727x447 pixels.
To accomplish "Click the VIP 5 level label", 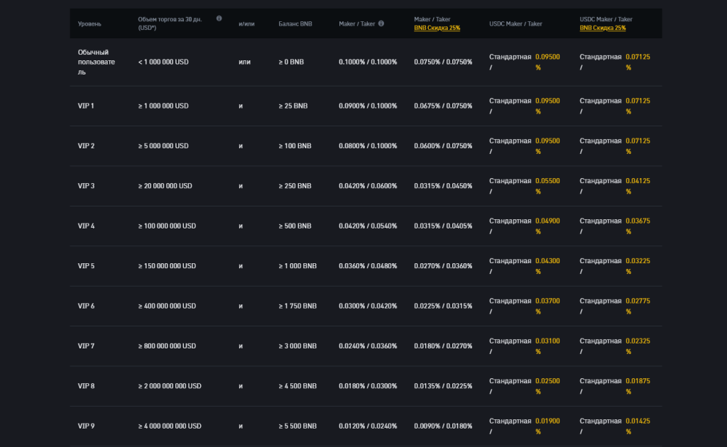I will pyautogui.click(x=86, y=266).
